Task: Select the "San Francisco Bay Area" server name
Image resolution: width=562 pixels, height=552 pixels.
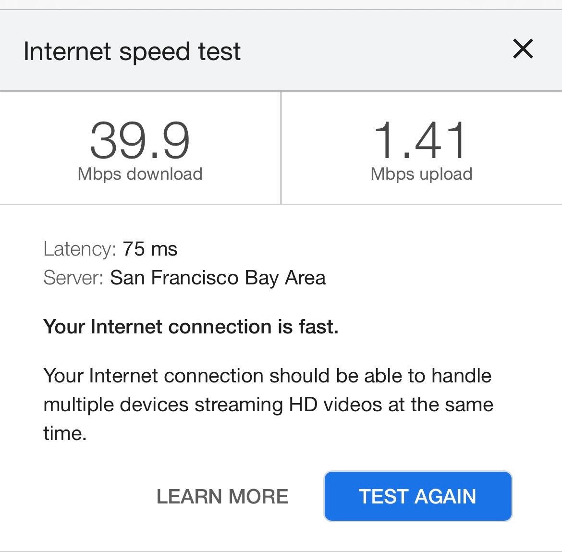Action: pyautogui.click(x=218, y=278)
